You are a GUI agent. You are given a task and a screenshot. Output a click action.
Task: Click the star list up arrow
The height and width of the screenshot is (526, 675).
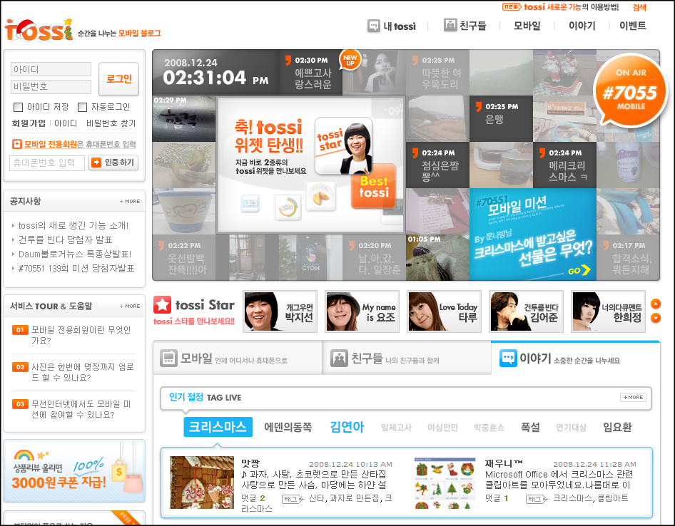point(655,304)
